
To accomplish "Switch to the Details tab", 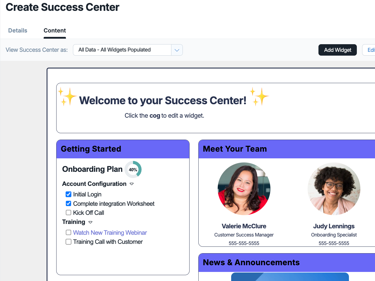I will pyautogui.click(x=18, y=30).
